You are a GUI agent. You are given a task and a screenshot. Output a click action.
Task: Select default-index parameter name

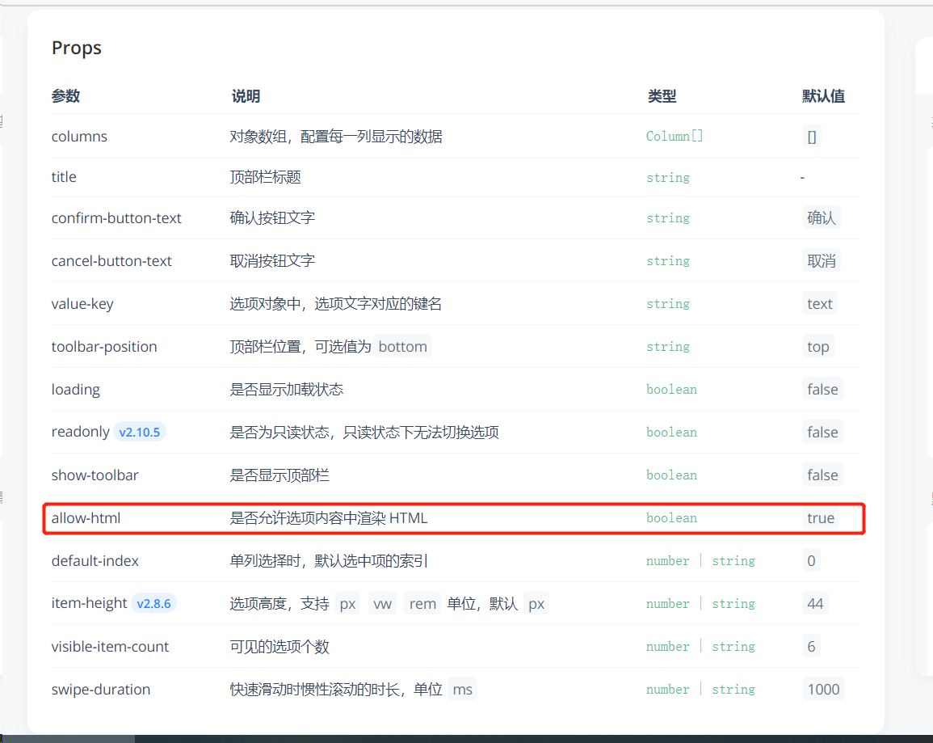click(95, 561)
